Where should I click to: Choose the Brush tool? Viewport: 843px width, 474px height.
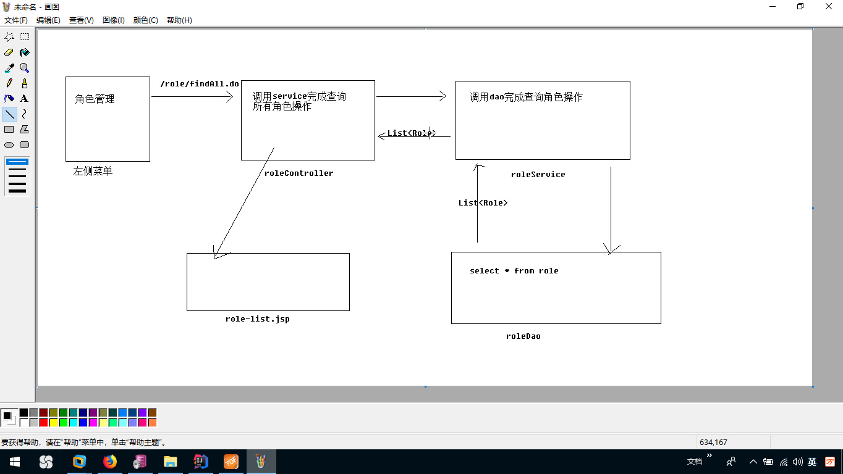point(24,83)
